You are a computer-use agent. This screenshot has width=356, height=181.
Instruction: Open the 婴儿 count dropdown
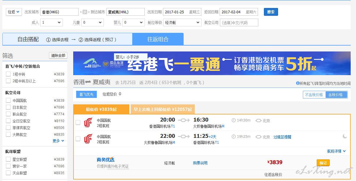[133, 22]
